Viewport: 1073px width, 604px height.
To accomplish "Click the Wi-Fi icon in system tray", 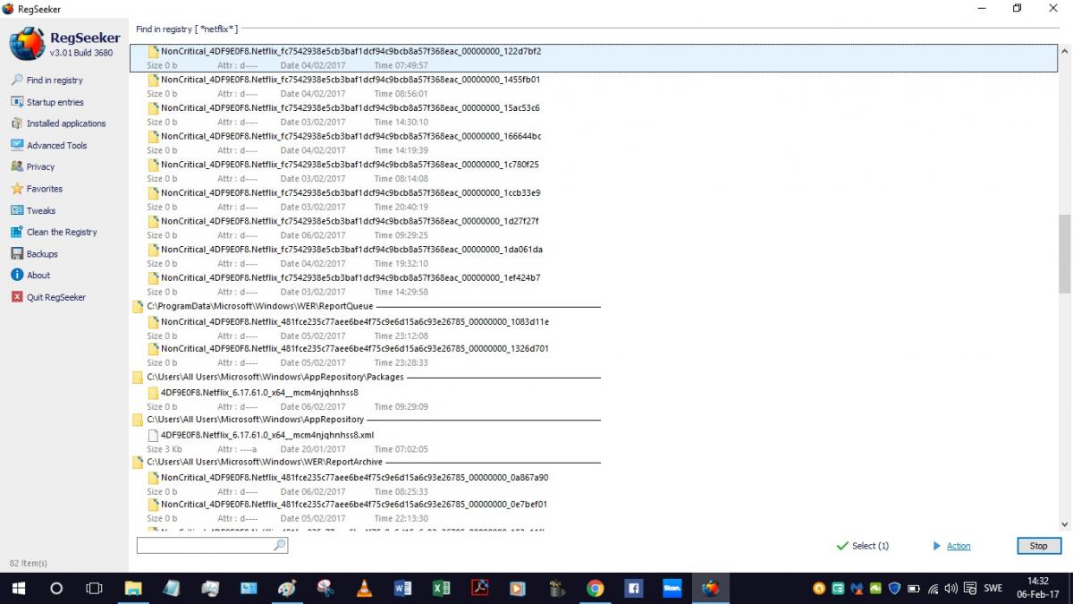I will coord(933,589).
